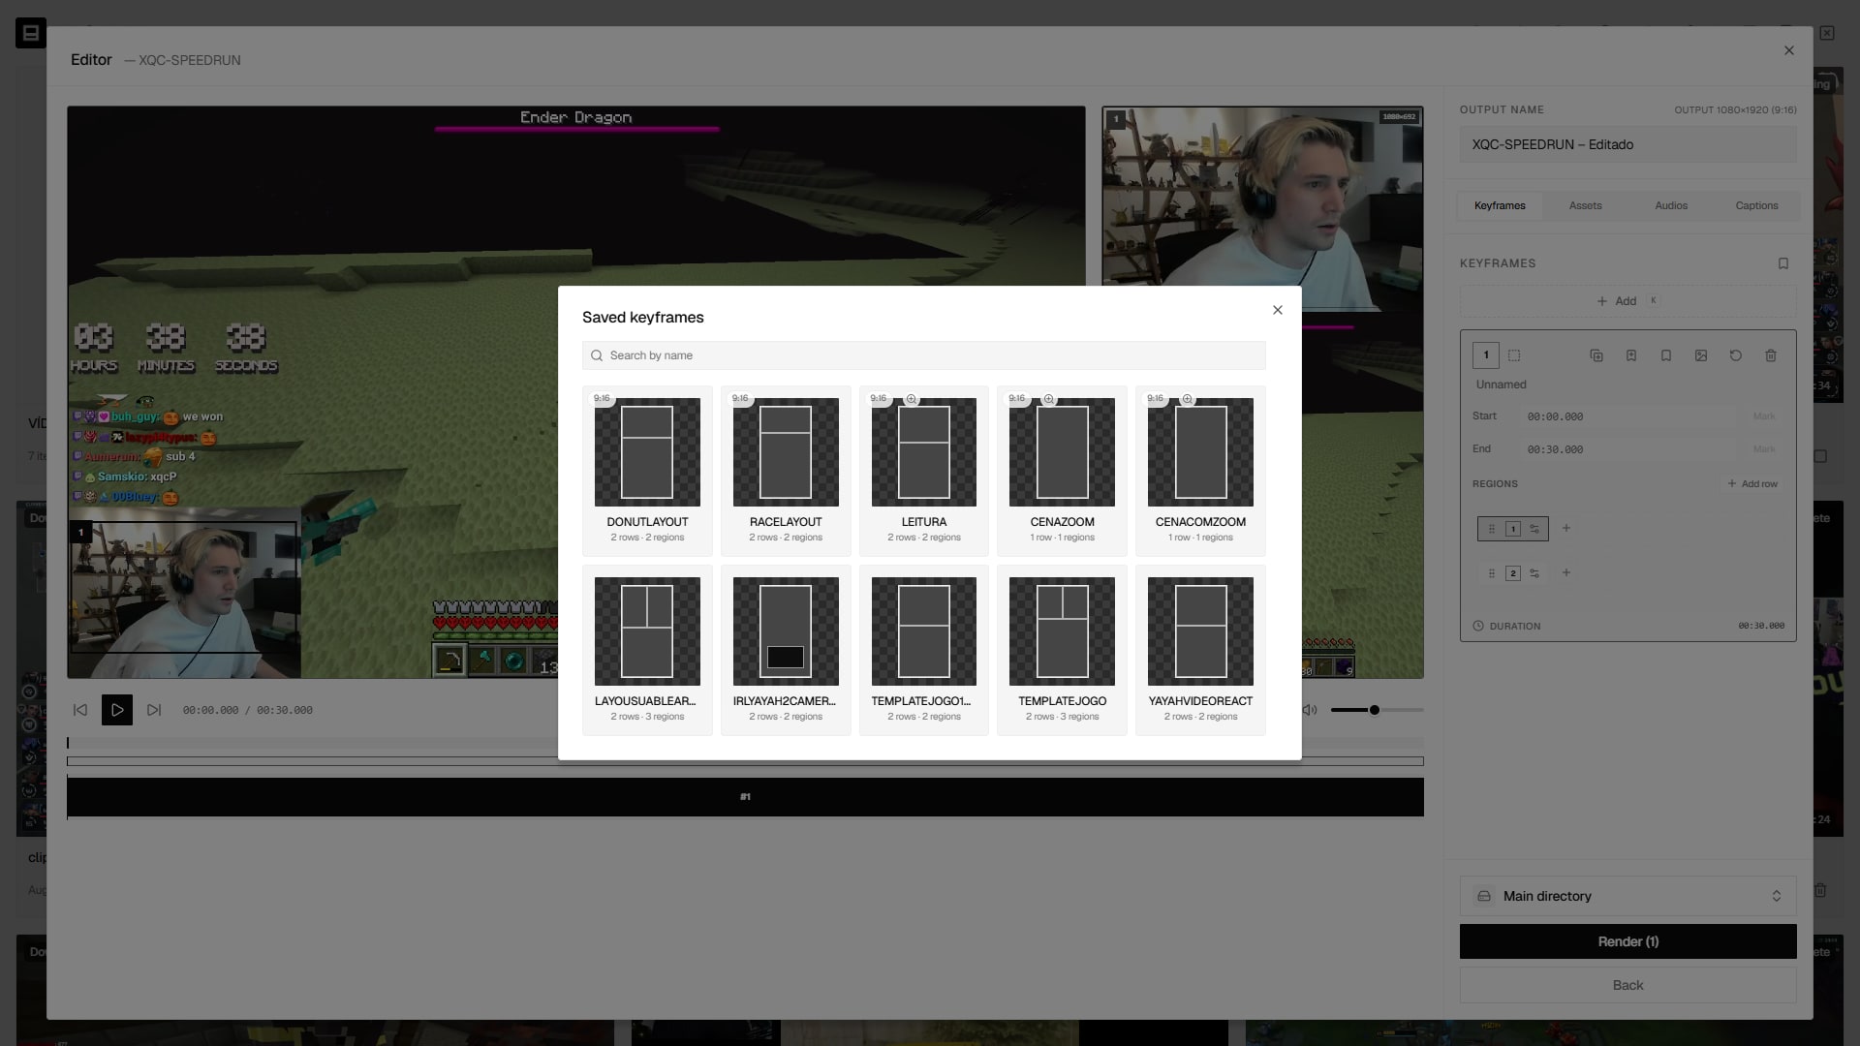Adjust the volume slider handle
This screenshot has height=1046, width=1860.
tap(1374, 710)
